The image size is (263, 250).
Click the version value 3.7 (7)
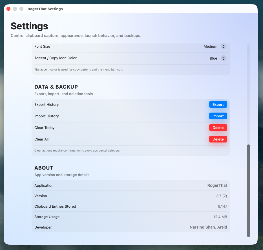point(222,196)
